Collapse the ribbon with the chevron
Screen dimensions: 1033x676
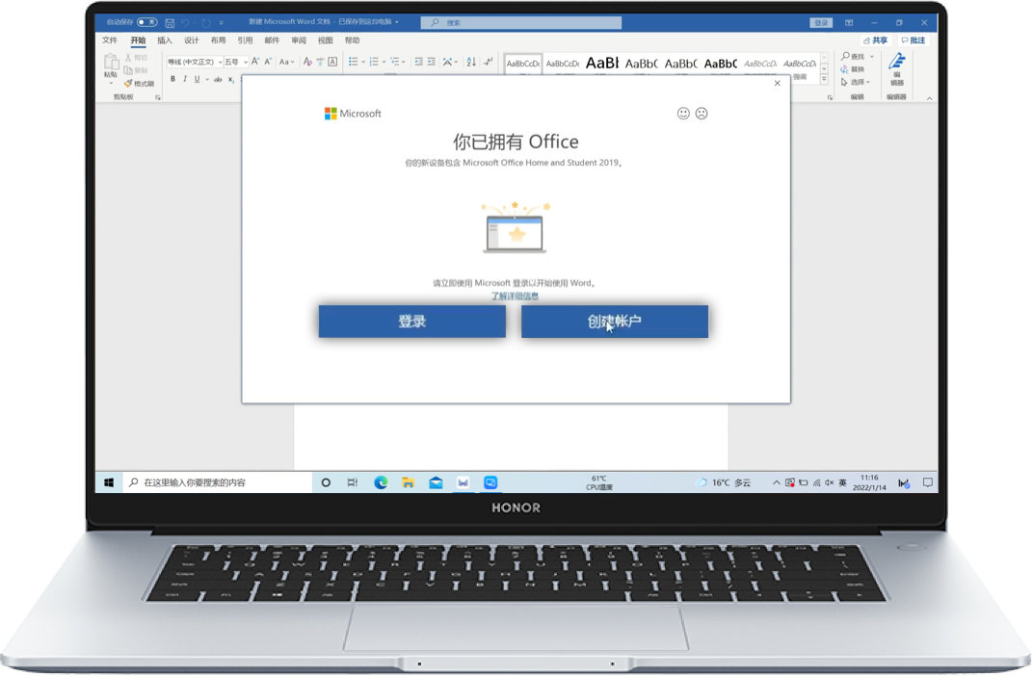930,99
